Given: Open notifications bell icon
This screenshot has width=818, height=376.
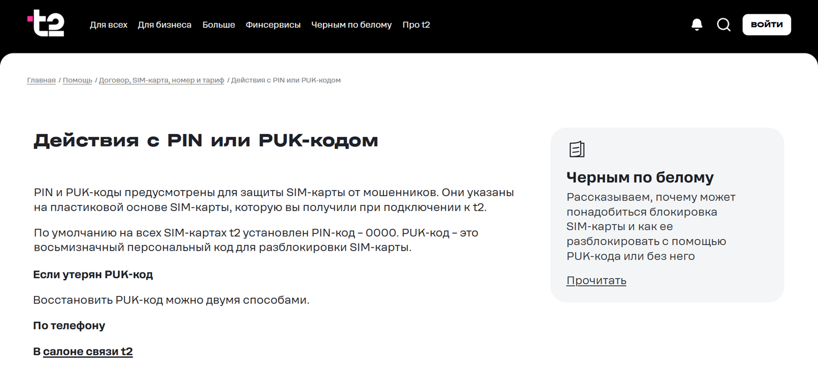Looking at the screenshot, I should click(697, 25).
